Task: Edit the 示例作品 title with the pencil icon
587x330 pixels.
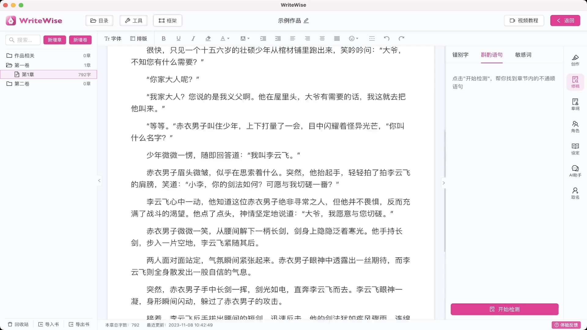Action: click(x=306, y=20)
